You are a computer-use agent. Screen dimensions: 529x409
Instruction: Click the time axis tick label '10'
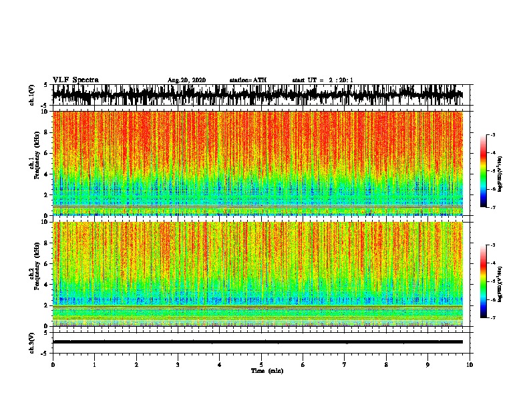470,365
